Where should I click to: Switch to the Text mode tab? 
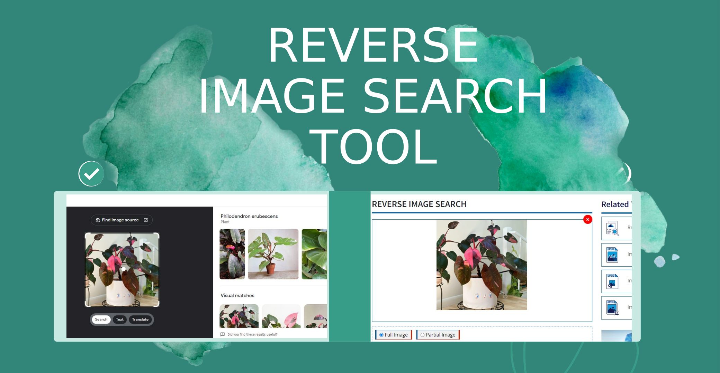pos(119,319)
